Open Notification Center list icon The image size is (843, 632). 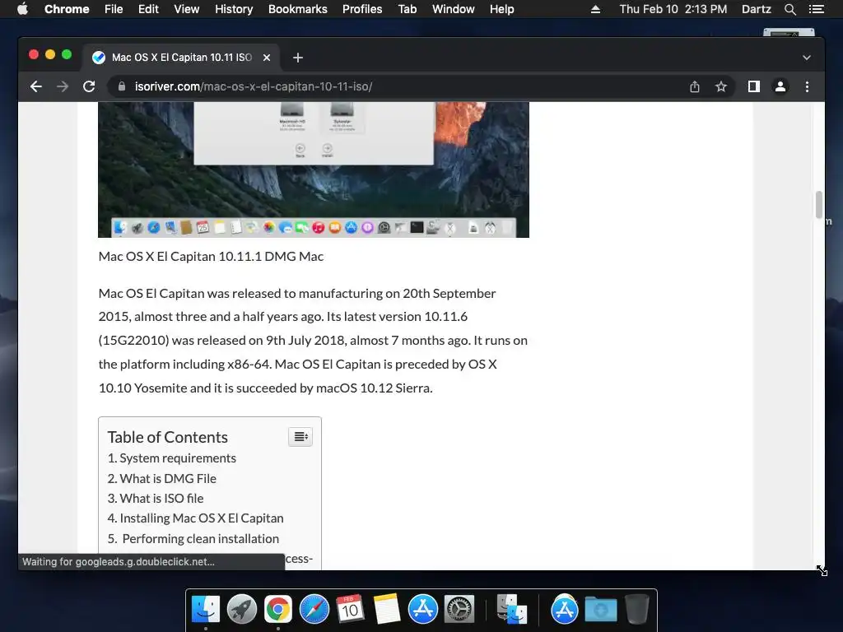(816, 9)
